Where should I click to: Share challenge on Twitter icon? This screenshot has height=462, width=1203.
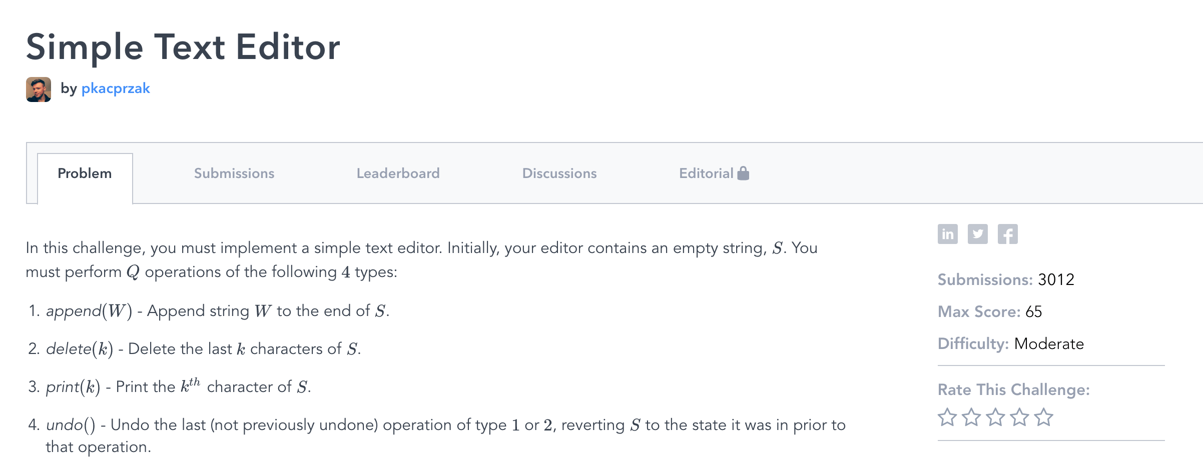click(x=977, y=234)
